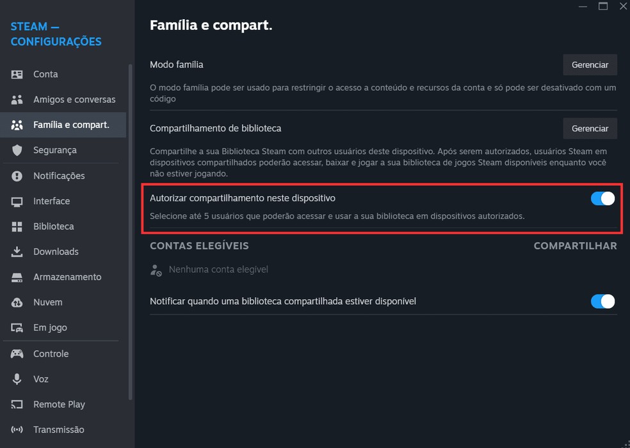Maximize the Steam settings window
Viewport: 630px width, 448px height.
pyautogui.click(x=602, y=6)
